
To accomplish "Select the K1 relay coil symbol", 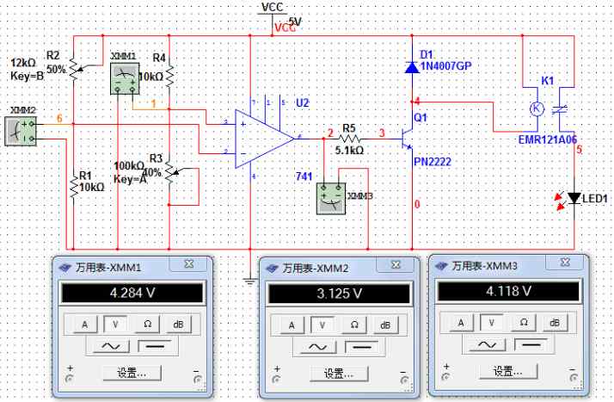I will tap(537, 108).
